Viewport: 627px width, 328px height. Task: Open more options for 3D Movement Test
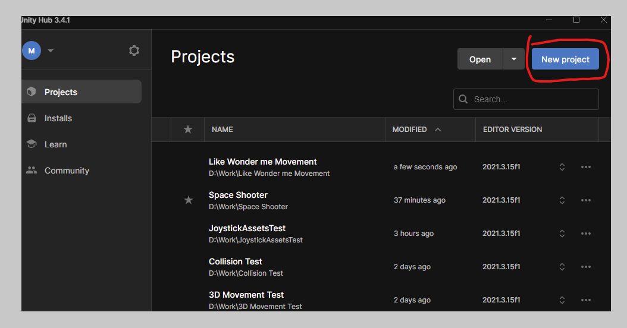[586, 300]
